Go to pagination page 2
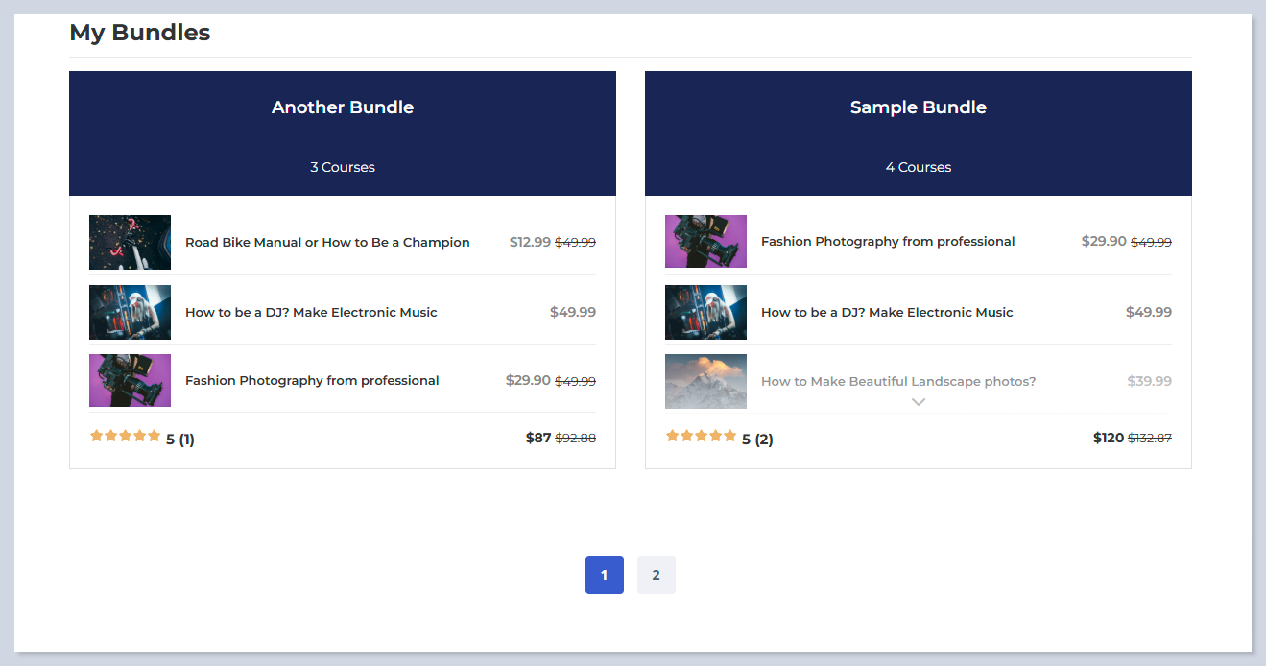This screenshot has height=666, width=1266. (656, 575)
